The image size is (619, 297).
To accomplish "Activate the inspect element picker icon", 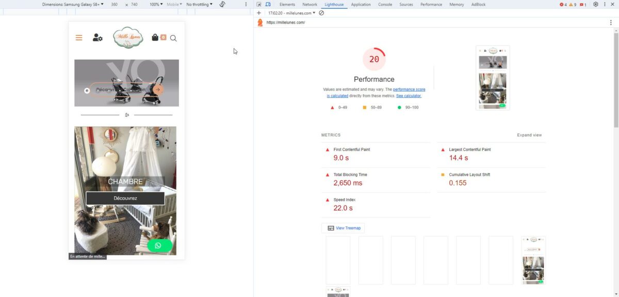I will click(x=259, y=4).
